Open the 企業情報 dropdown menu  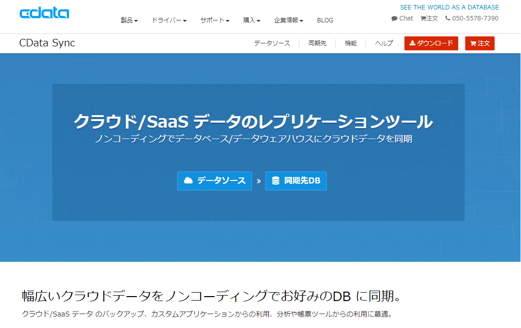[x=288, y=20]
